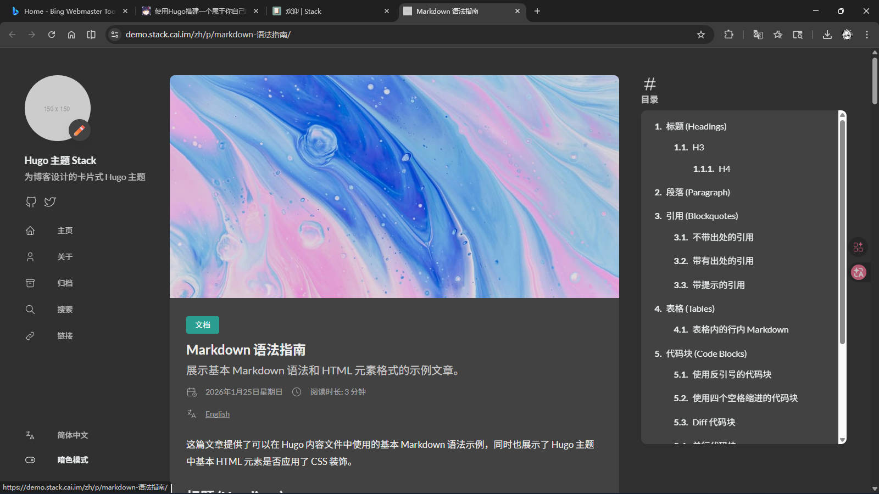Image resolution: width=879 pixels, height=494 pixels.
Task: Click the contents panel scroll down arrow
Action: coord(842,440)
